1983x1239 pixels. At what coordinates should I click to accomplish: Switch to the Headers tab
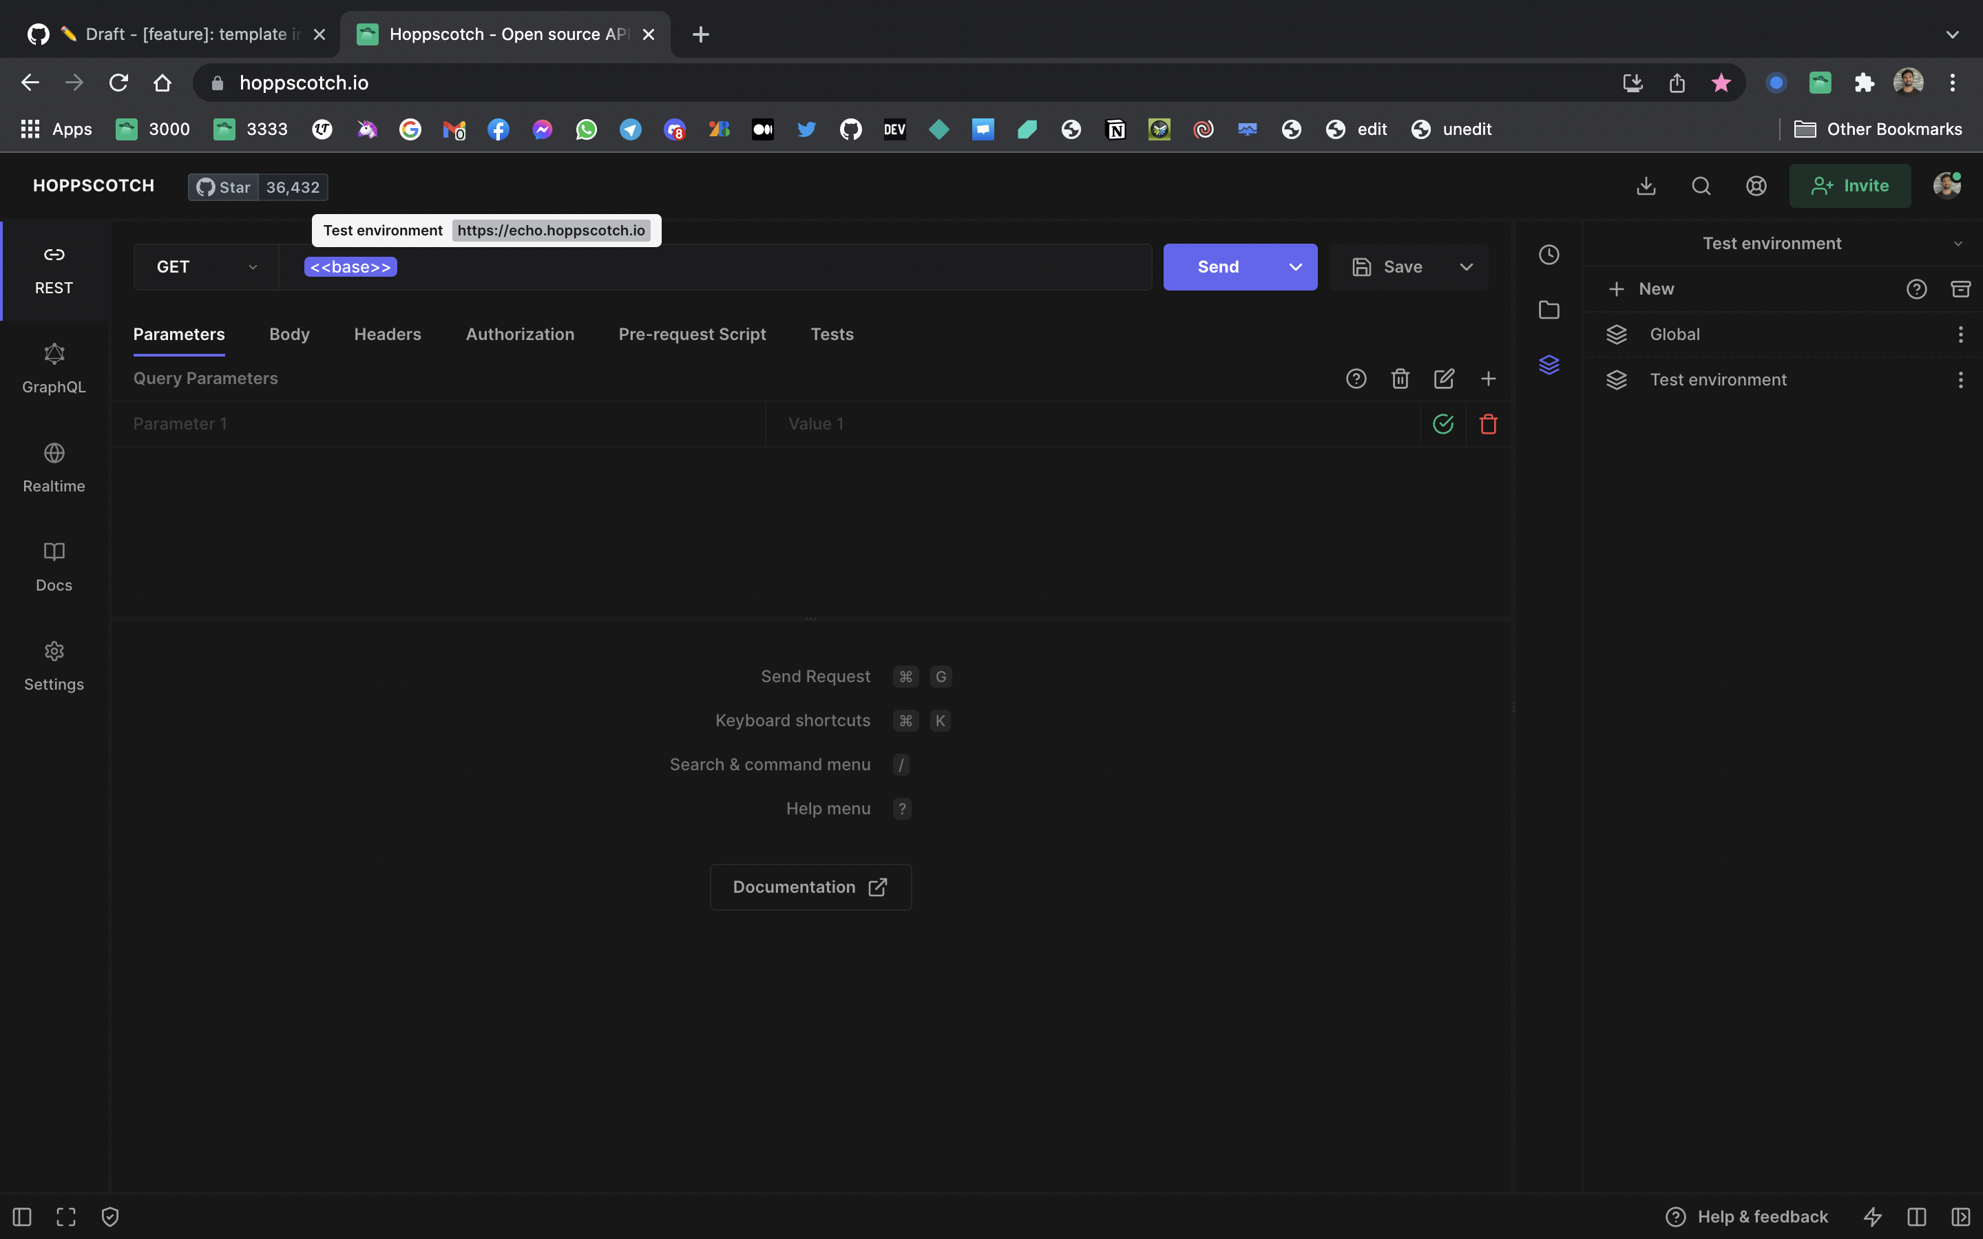(388, 335)
